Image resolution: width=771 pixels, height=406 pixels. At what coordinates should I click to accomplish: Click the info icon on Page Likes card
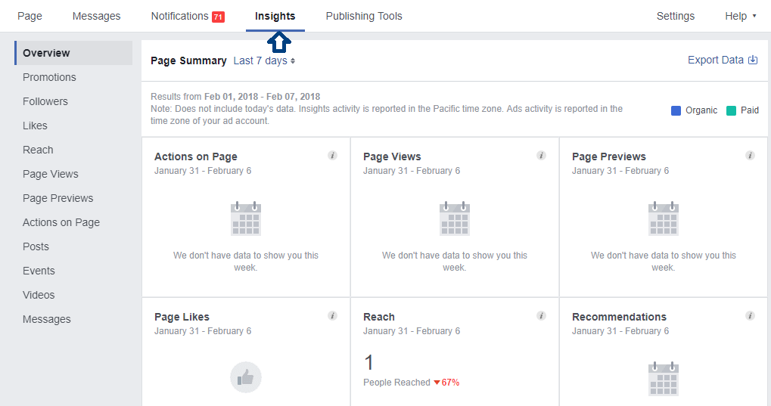pos(332,316)
